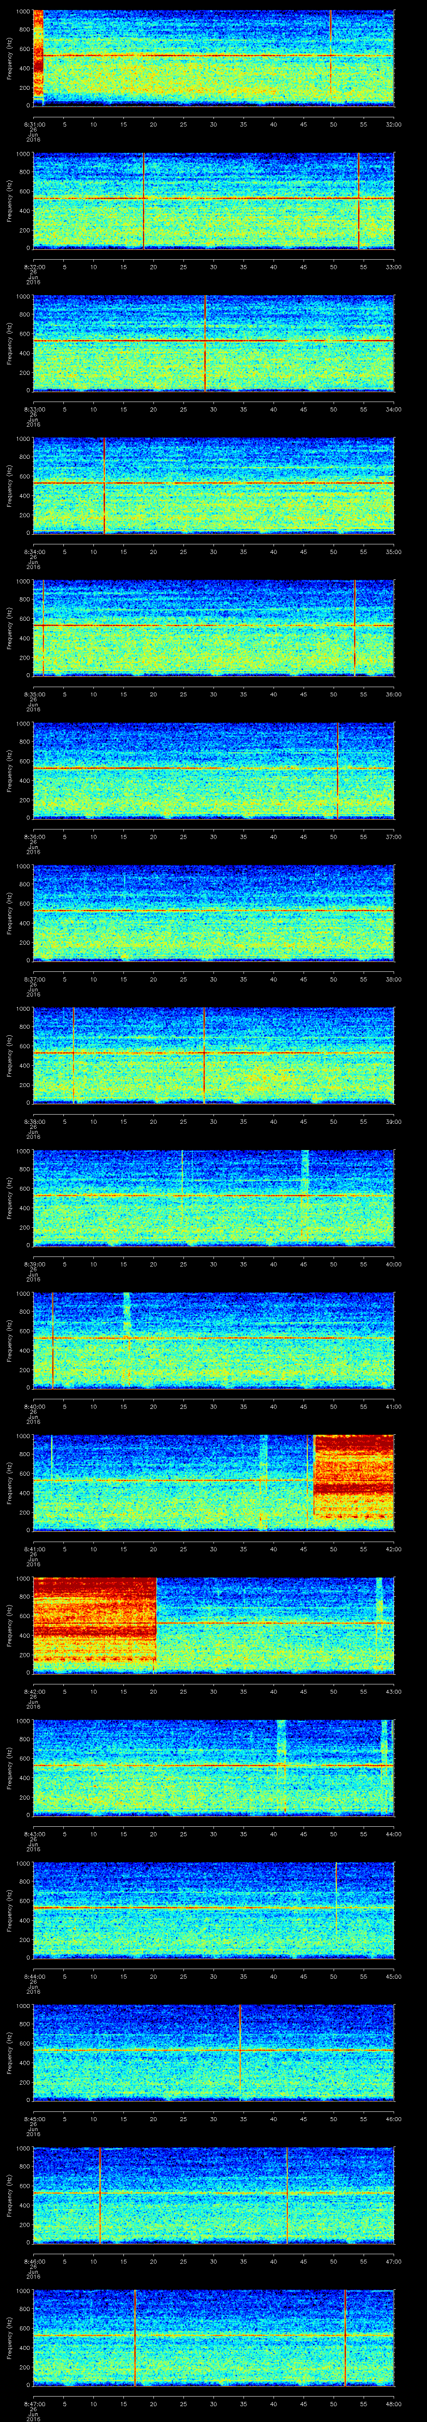427x2422 pixels.
Task: Select the 39:00 end time label
Action: (394, 1122)
